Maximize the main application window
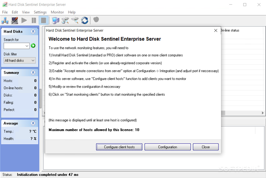266x178 pixels. [245, 5]
